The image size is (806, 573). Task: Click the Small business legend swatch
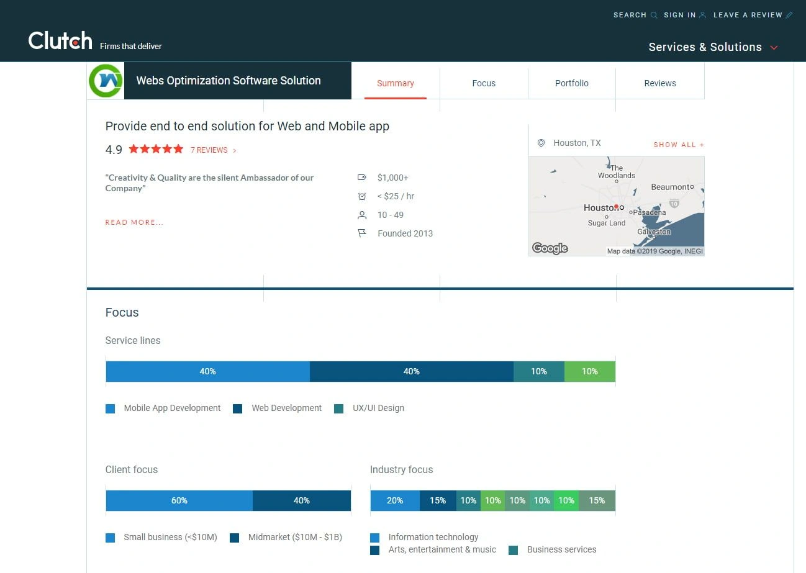click(111, 538)
